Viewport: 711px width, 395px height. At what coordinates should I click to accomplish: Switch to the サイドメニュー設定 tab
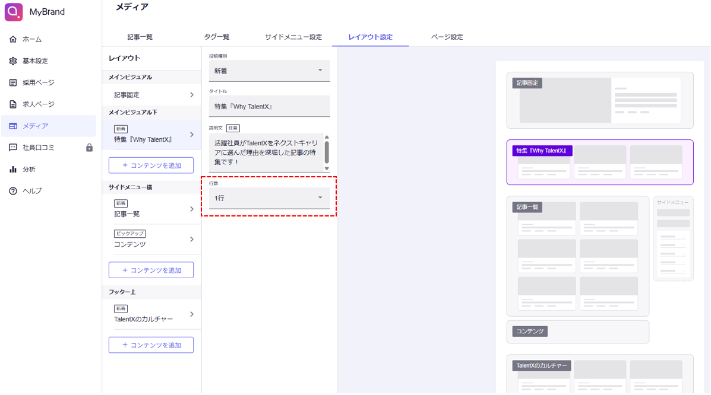click(293, 37)
